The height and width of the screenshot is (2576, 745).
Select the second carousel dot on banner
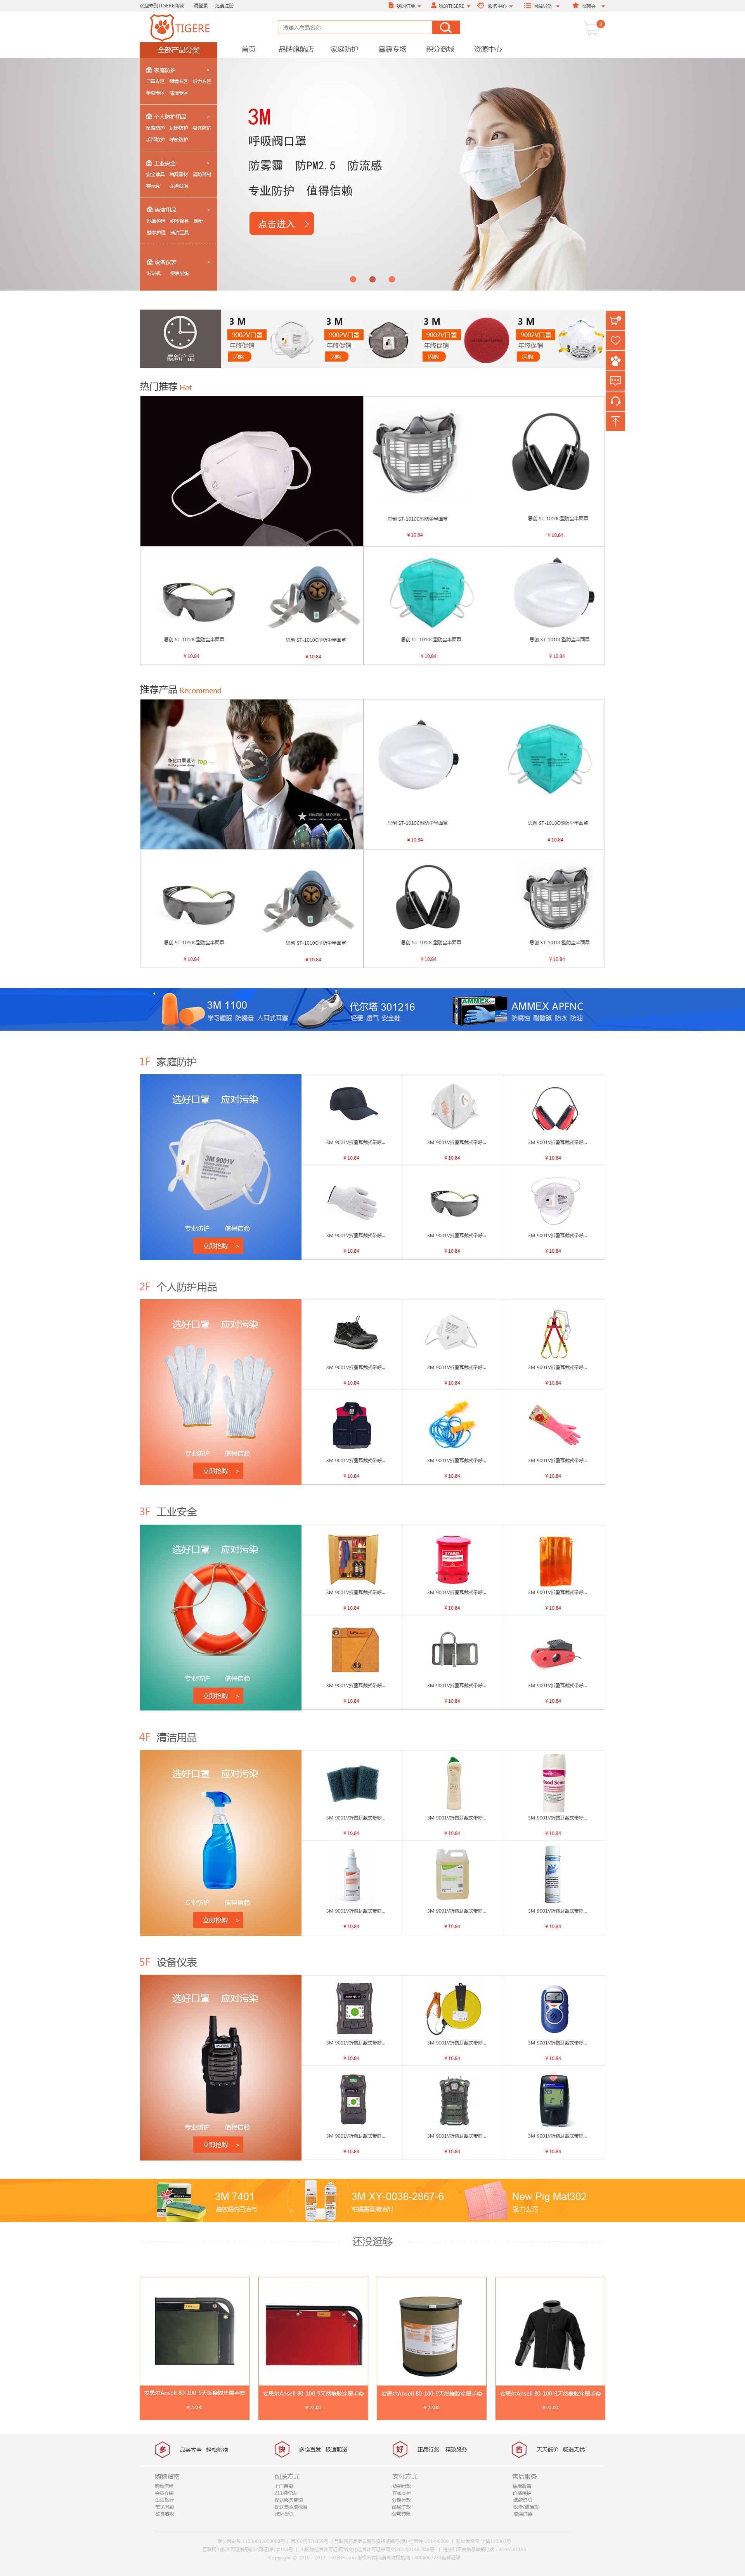[x=372, y=279]
